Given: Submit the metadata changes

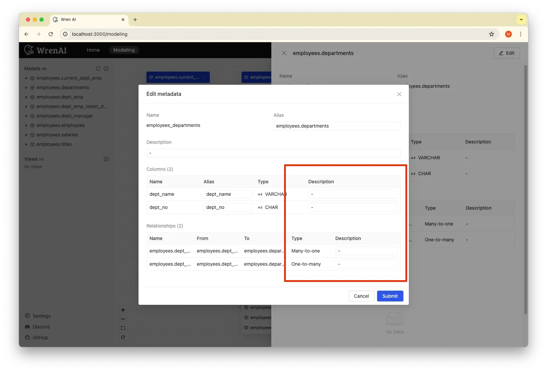Looking at the screenshot, I should click(390, 296).
